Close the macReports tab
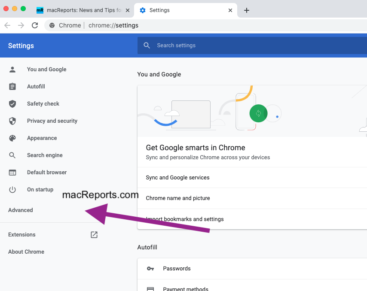367x291 pixels. pyautogui.click(x=128, y=10)
